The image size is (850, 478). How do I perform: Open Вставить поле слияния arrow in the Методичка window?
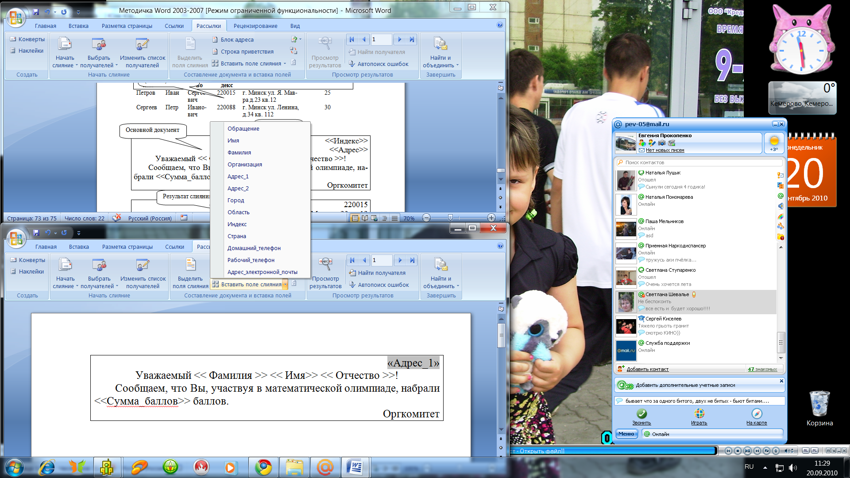[285, 63]
